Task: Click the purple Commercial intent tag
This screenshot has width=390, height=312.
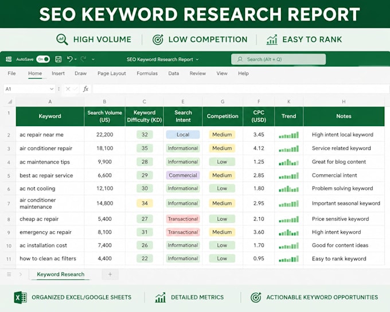Action: click(183, 175)
